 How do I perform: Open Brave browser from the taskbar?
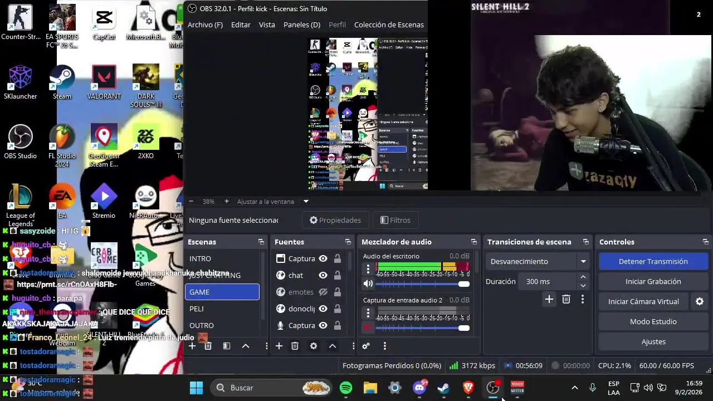pyautogui.click(x=468, y=388)
